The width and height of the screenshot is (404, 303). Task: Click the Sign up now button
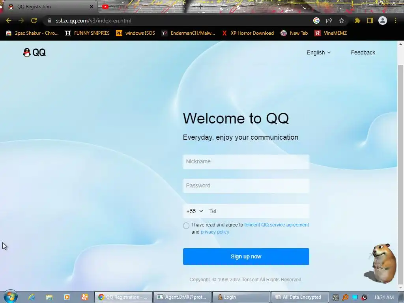(246, 256)
